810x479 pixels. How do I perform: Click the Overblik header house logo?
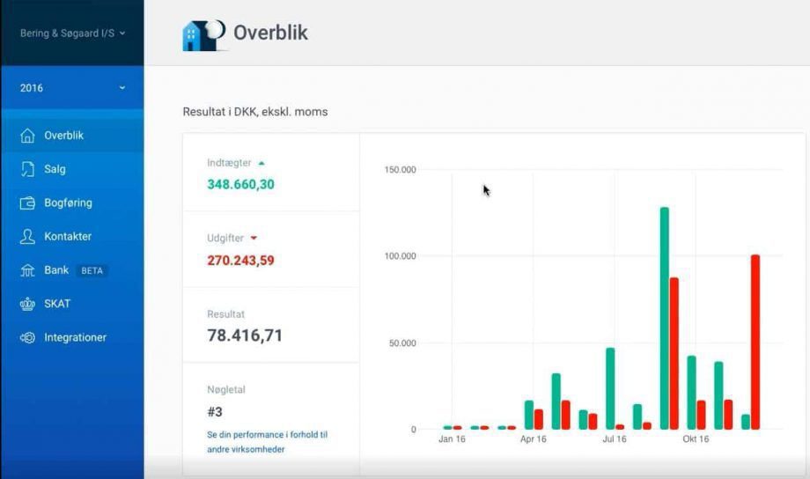(203, 35)
